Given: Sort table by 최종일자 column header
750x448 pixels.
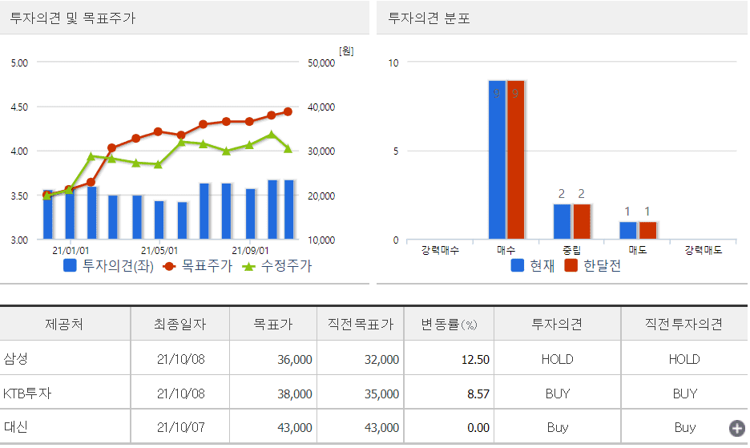Looking at the screenshot, I should click(x=180, y=325).
